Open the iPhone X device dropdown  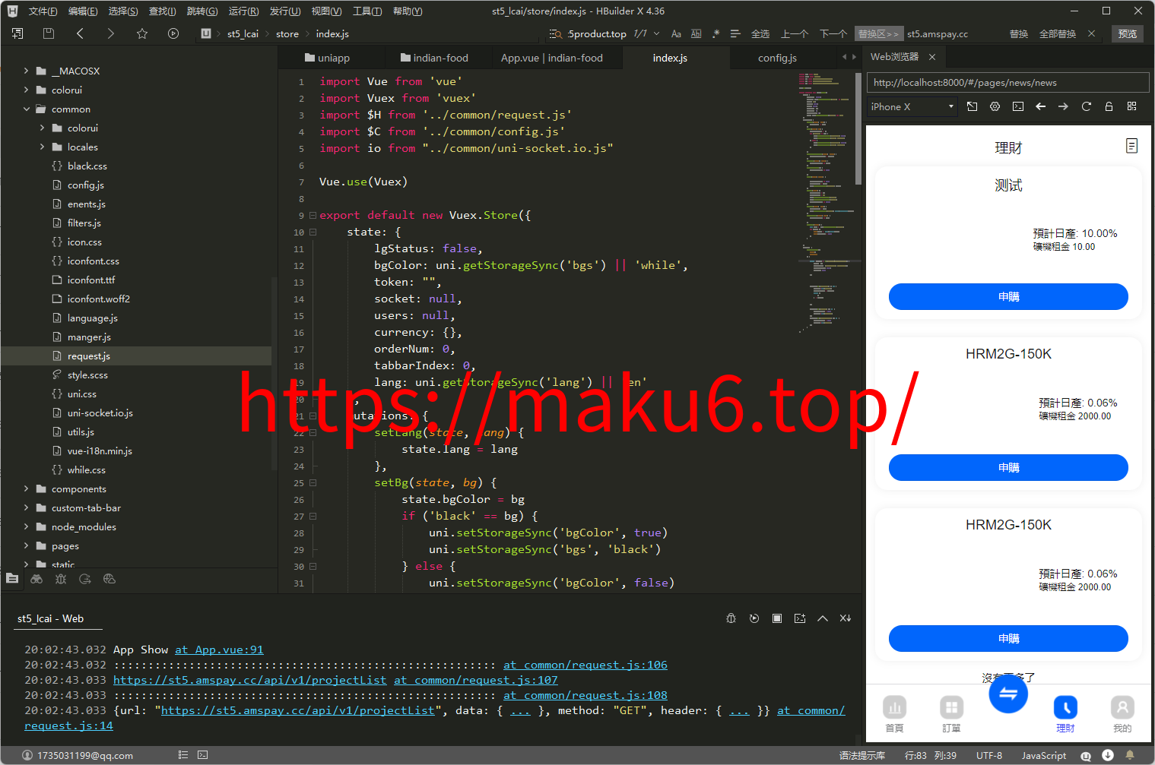tap(912, 106)
